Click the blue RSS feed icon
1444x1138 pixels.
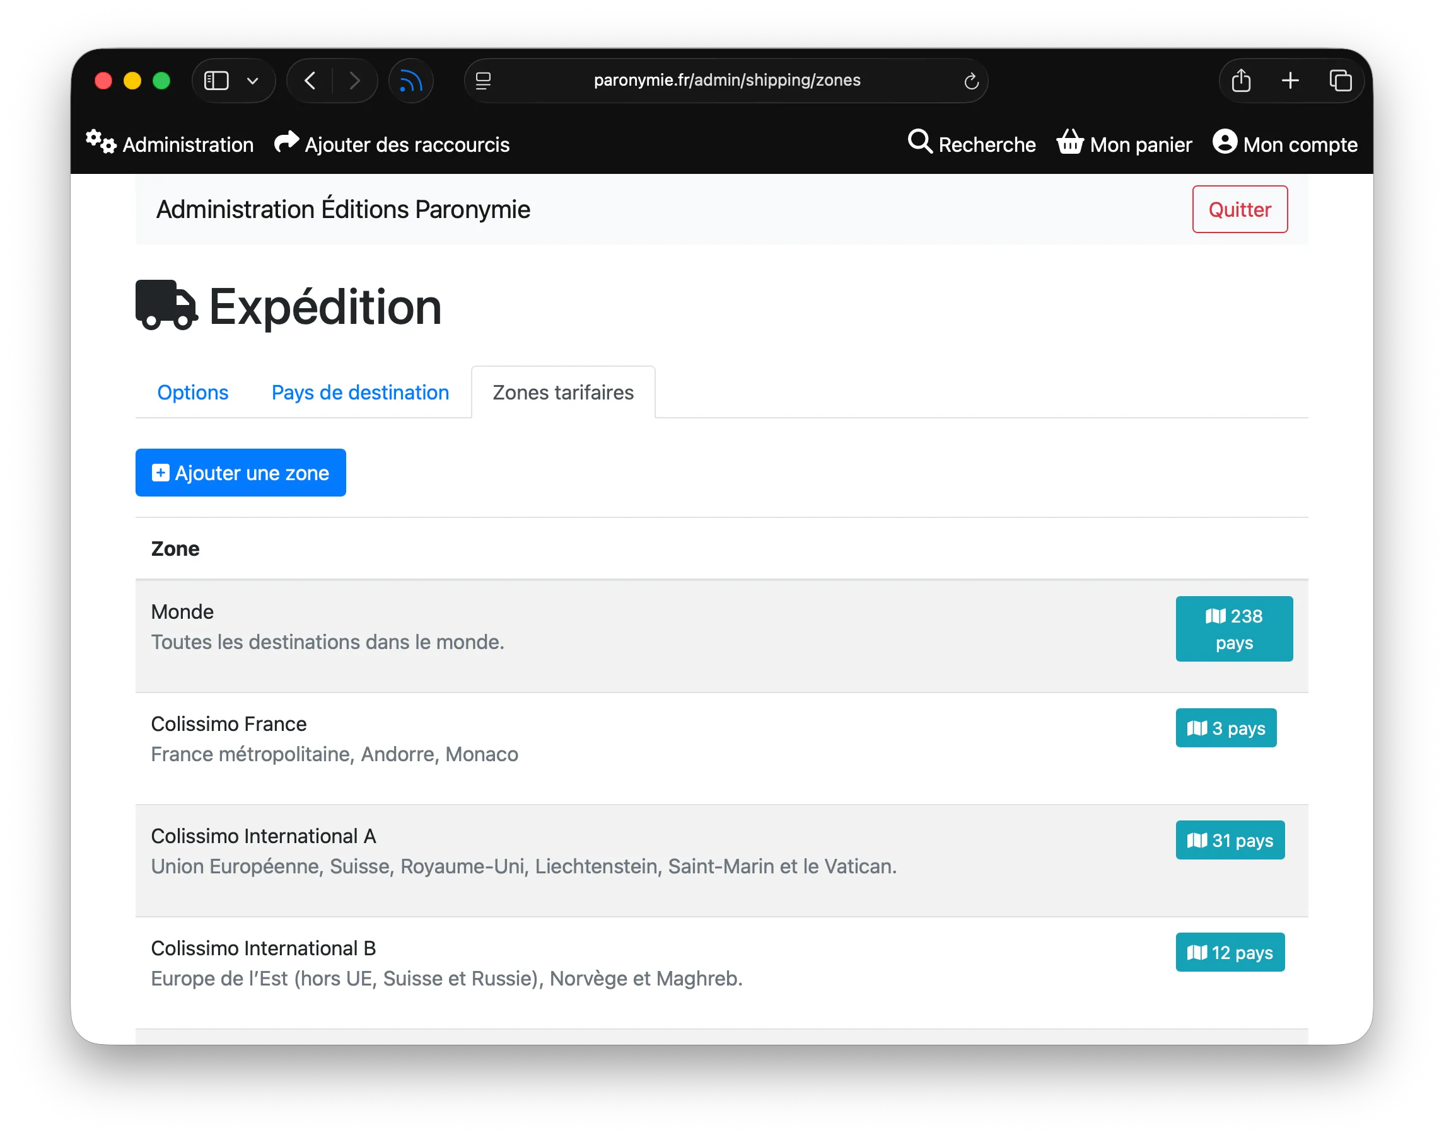click(x=410, y=81)
